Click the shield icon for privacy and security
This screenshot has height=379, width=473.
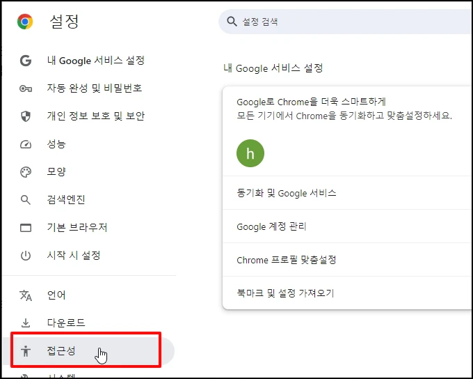point(26,116)
